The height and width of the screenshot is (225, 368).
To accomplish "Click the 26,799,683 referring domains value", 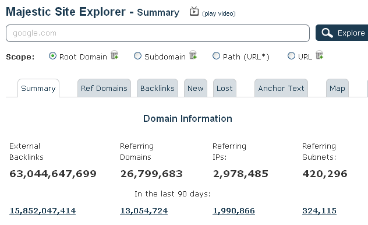I will [x=151, y=174].
